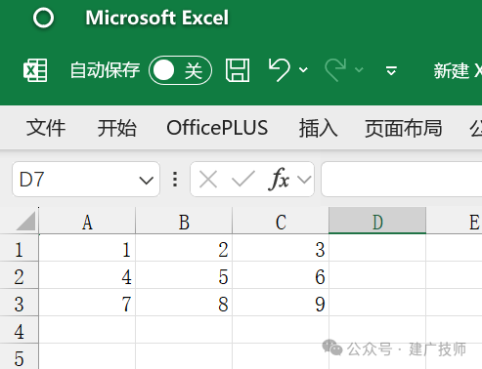The height and width of the screenshot is (369, 482).
Task: Open the 文件 (File) menu
Action: 46,128
